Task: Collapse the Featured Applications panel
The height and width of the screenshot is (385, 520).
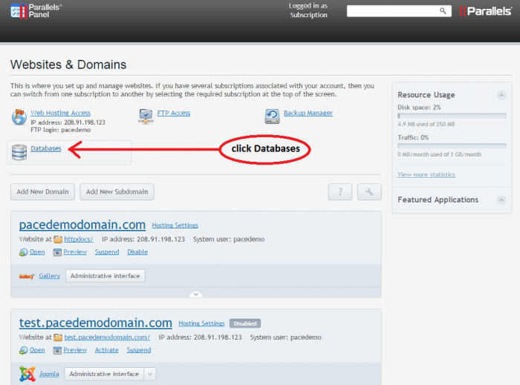Action: [501, 200]
